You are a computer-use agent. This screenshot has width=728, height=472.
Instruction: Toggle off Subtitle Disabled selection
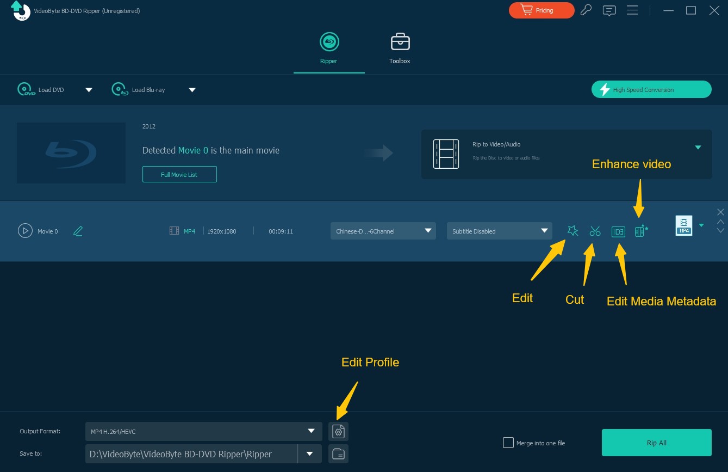(499, 231)
